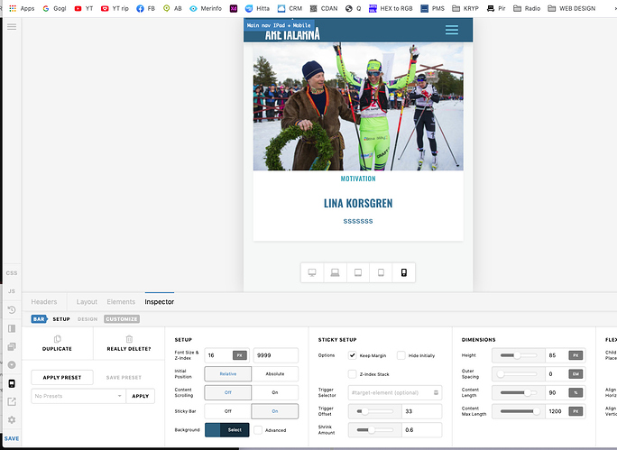This screenshot has width=617, height=450.
Task: Change the Font Size PX unit
Action: click(240, 355)
